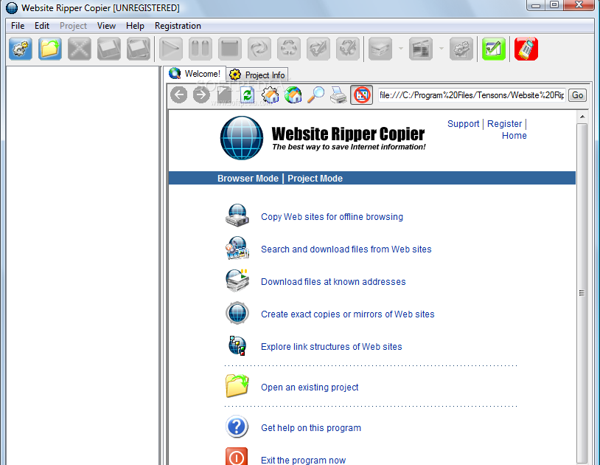
Task: Select Browser Mode in blue bar
Action: coord(248,179)
